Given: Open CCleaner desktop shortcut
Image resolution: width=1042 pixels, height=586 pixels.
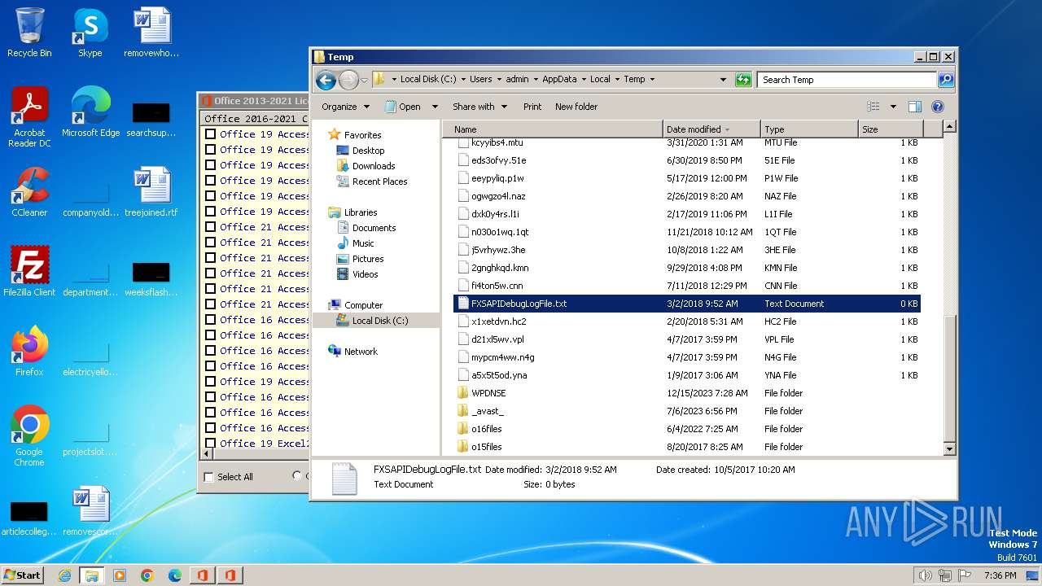Looking at the screenshot, I should pos(29,192).
